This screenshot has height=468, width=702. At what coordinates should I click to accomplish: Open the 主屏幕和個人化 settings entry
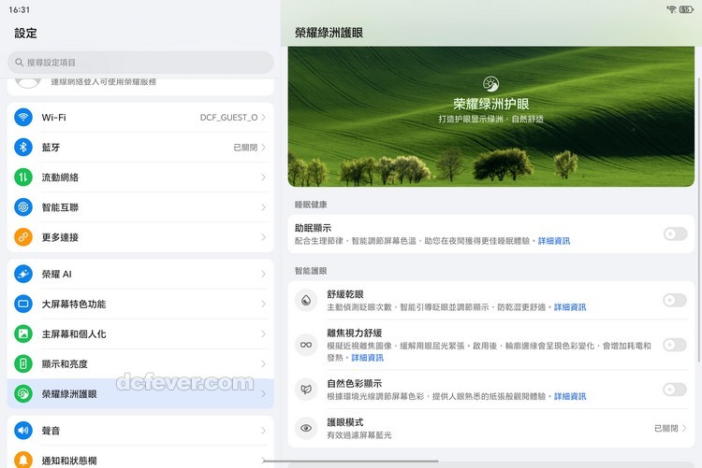pyautogui.click(x=140, y=333)
